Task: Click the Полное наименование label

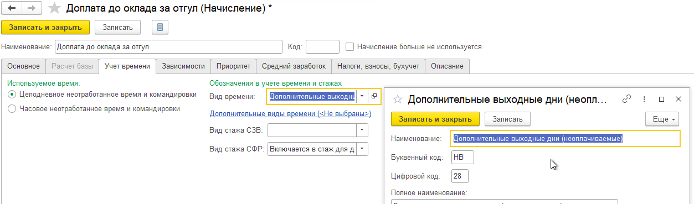Action: pos(429,193)
